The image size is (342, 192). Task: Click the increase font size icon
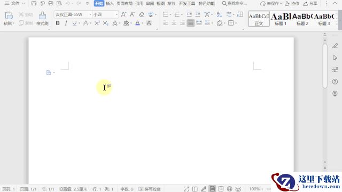123,14
